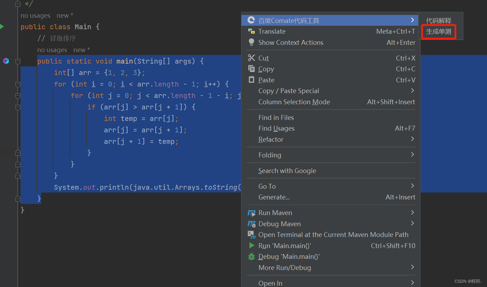Click the lightbulb Show Context Actions icon

[x=251, y=42]
